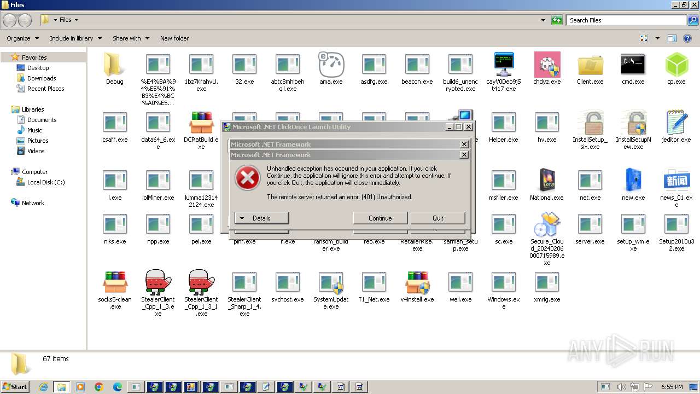Open the Share with dropdown
Viewport: 700px width, 394px height.
click(131, 38)
